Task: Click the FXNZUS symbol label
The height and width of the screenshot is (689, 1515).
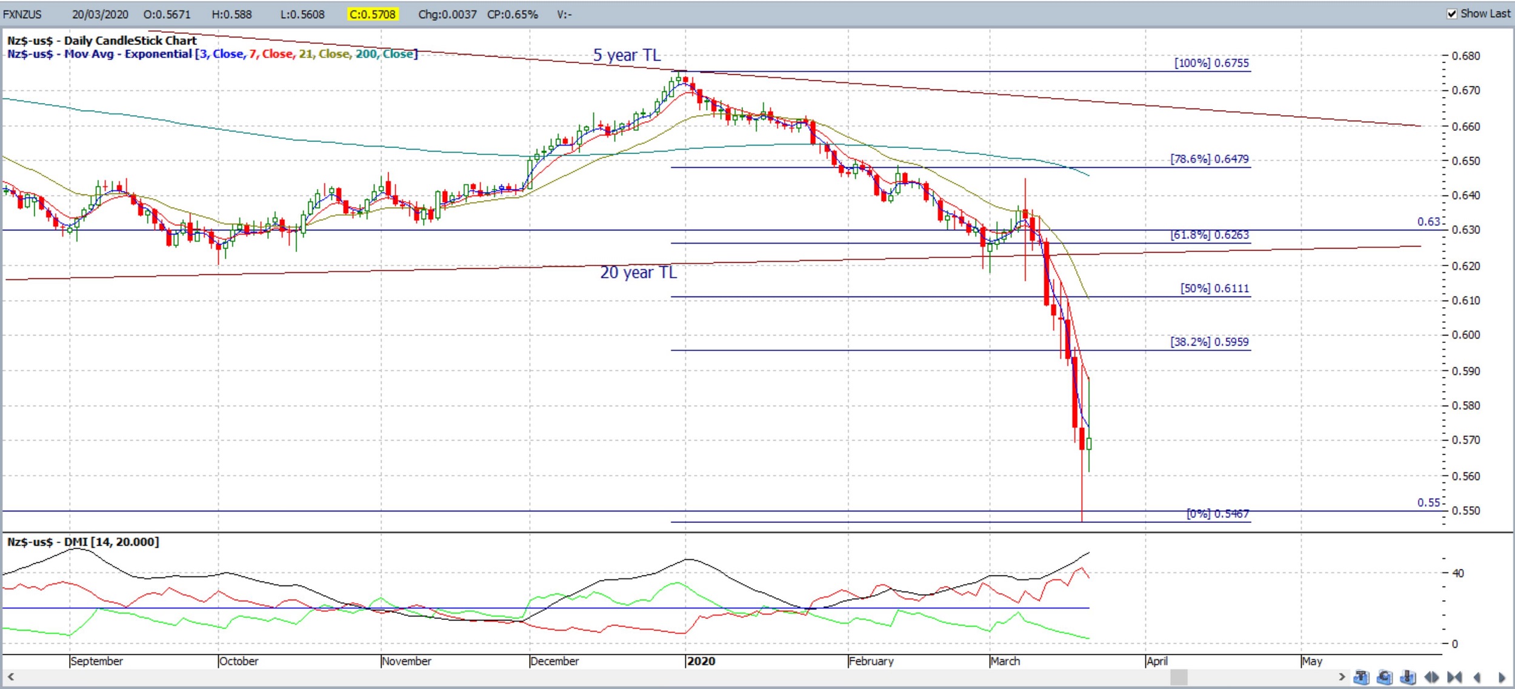Action: 22,14
